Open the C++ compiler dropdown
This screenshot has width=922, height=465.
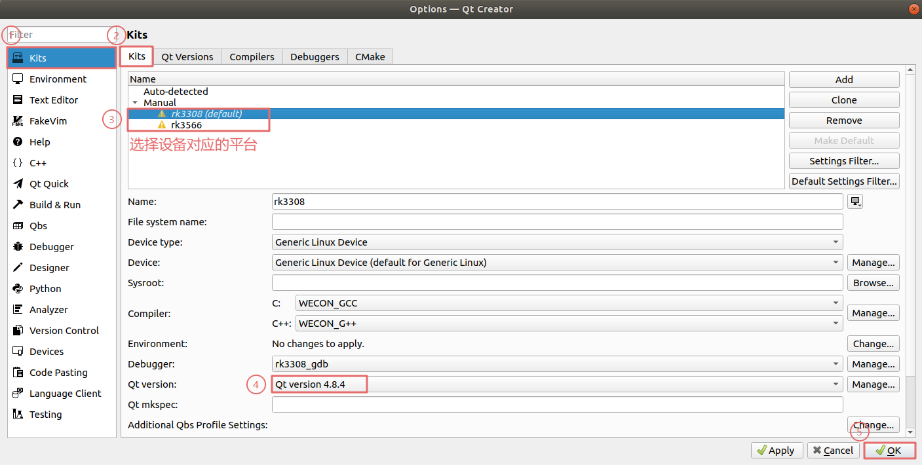tap(569, 324)
